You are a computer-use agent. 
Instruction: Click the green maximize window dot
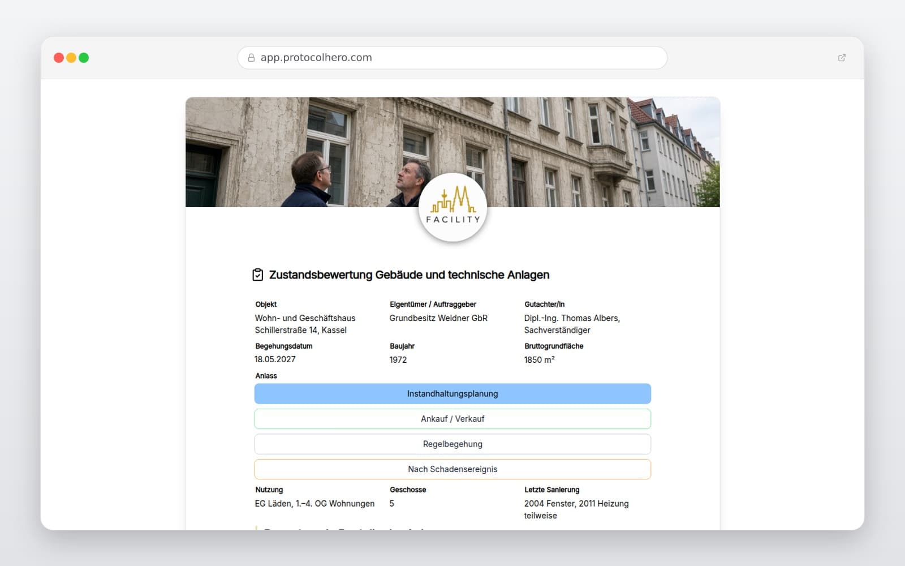coord(84,58)
